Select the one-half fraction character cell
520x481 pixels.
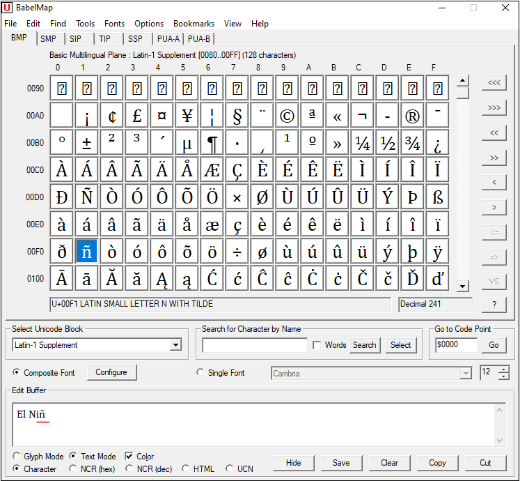click(x=387, y=143)
